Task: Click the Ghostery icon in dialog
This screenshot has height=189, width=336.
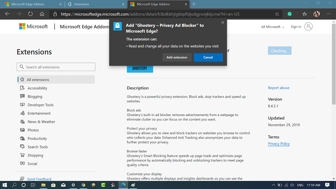Action: click(x=117, y=26)
